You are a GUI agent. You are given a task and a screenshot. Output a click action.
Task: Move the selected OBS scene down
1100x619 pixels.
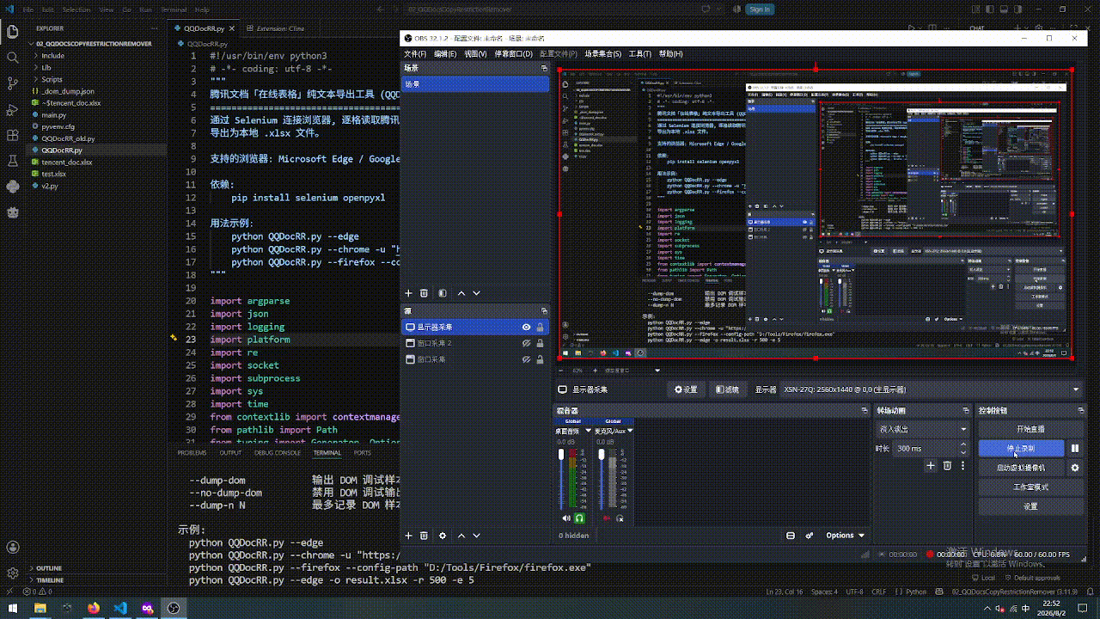coord(476,293)
